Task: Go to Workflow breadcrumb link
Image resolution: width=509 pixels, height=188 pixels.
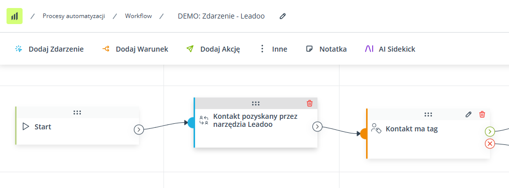Action: pyautogui.click(x=138, y=16)
